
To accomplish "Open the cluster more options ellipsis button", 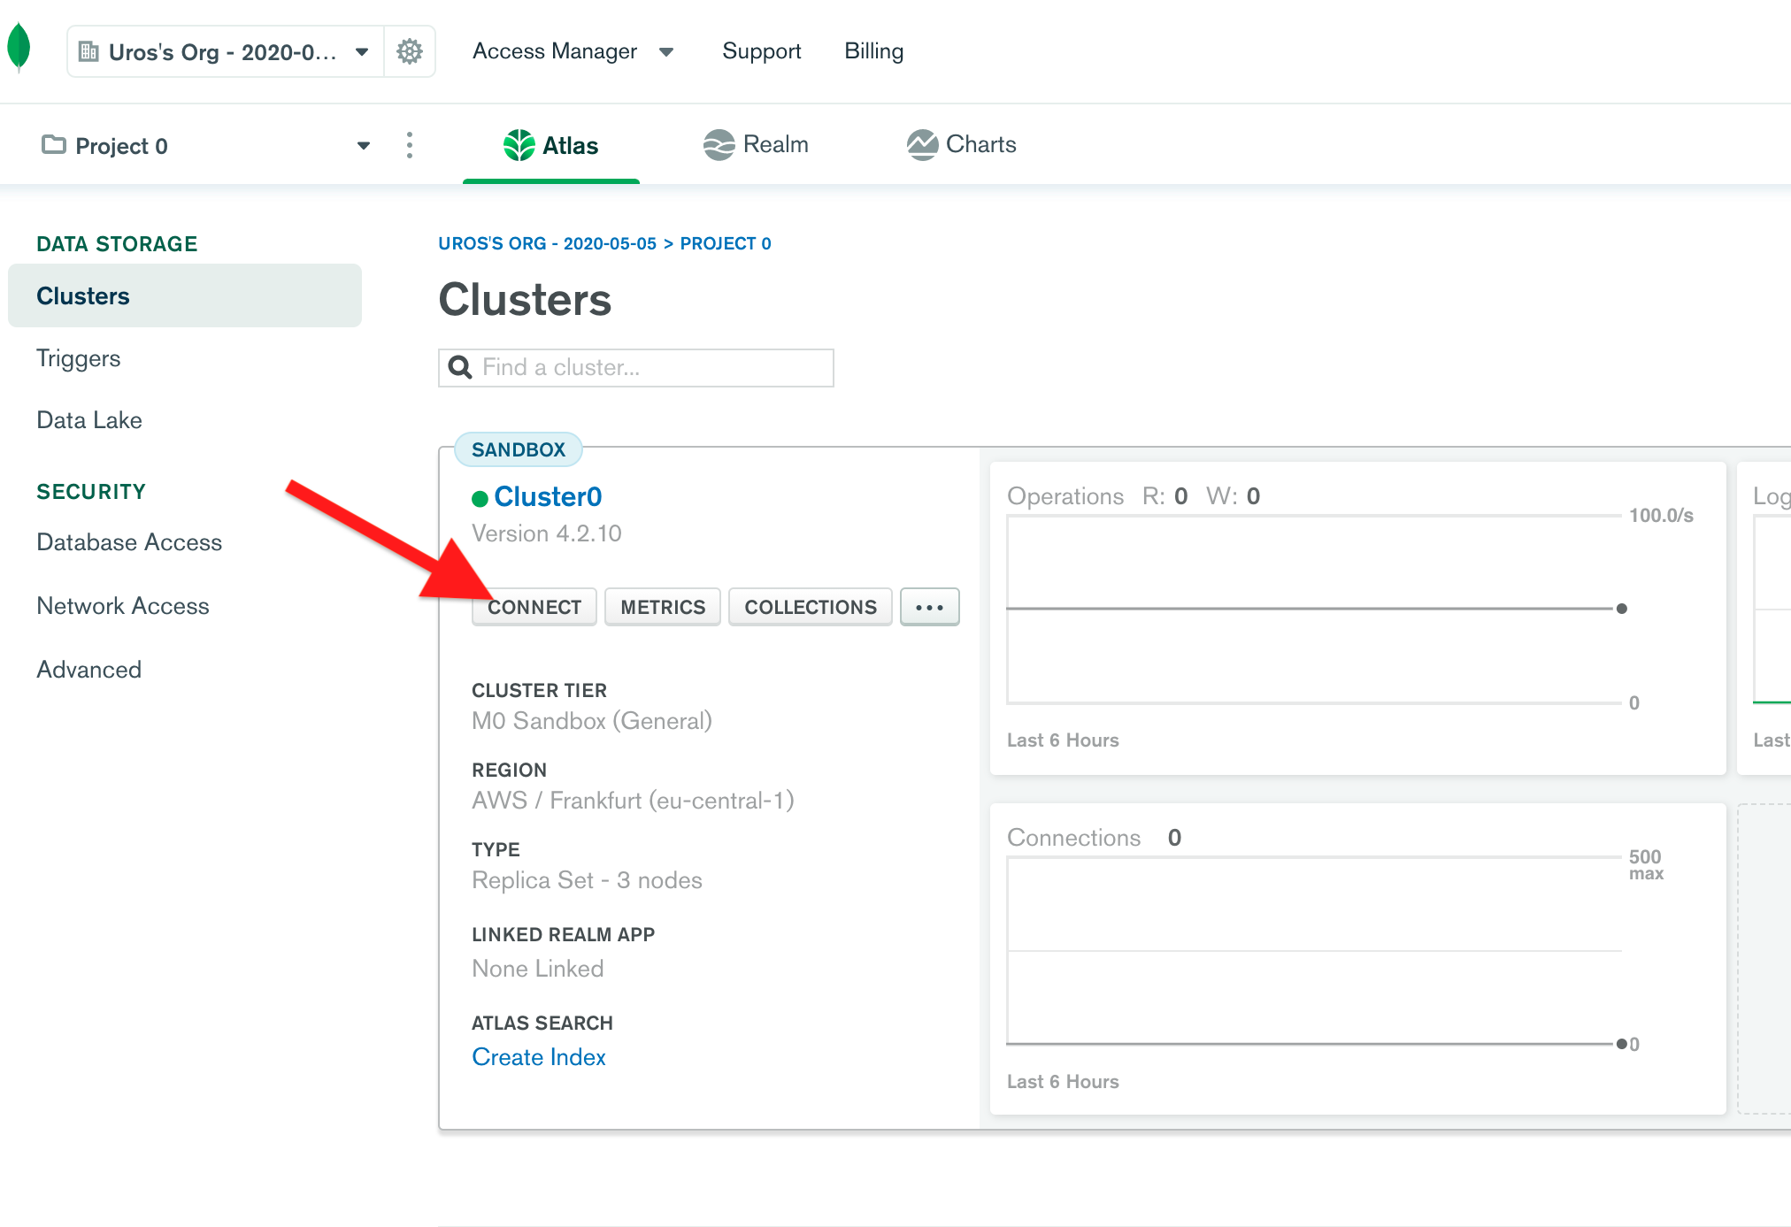I will tap(930, 607).
